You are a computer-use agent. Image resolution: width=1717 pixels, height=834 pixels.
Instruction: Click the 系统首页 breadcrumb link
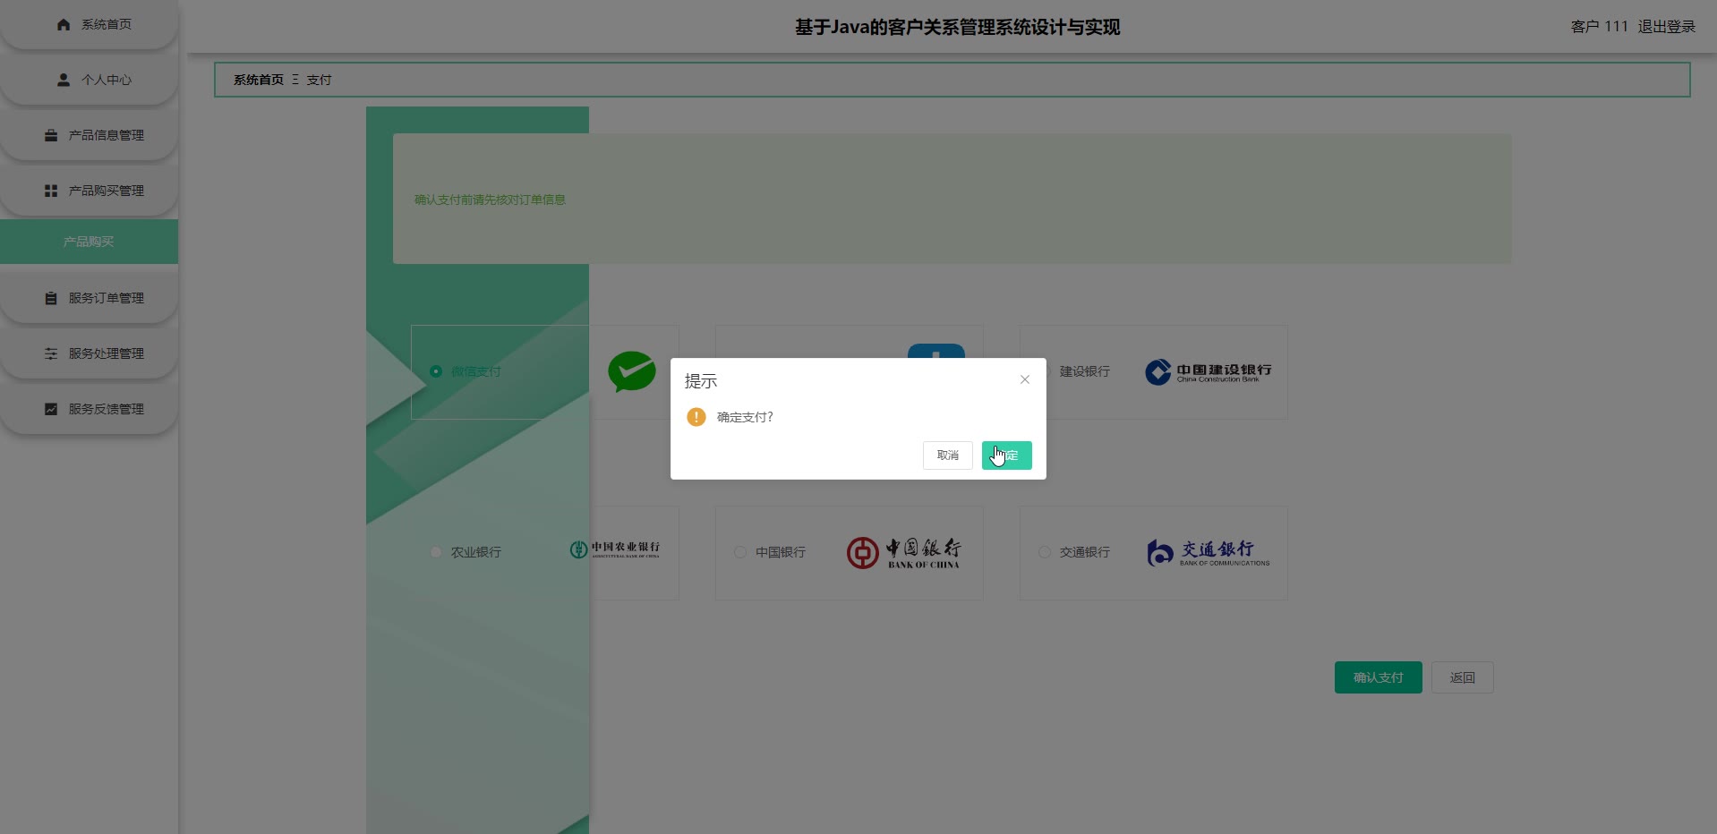[x=259, y=80]
